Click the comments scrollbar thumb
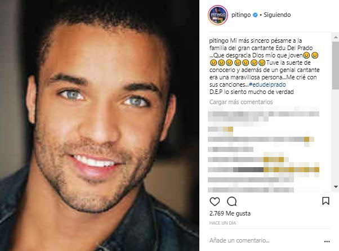 pos(336,65)
